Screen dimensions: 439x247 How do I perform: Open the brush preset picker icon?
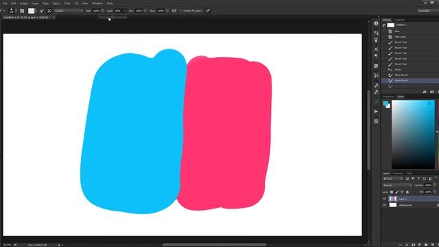[x=12, y=11]
